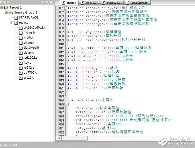Select crc16.c in the project tree

click(29, 77)
